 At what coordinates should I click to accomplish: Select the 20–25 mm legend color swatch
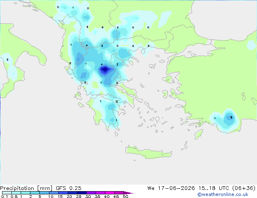(x=72, y=193)
